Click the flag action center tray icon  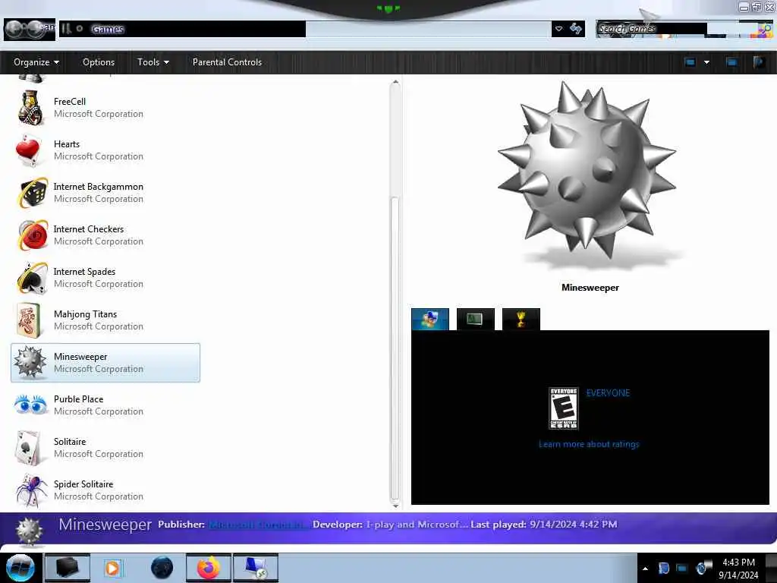click(x=663, y=568)
